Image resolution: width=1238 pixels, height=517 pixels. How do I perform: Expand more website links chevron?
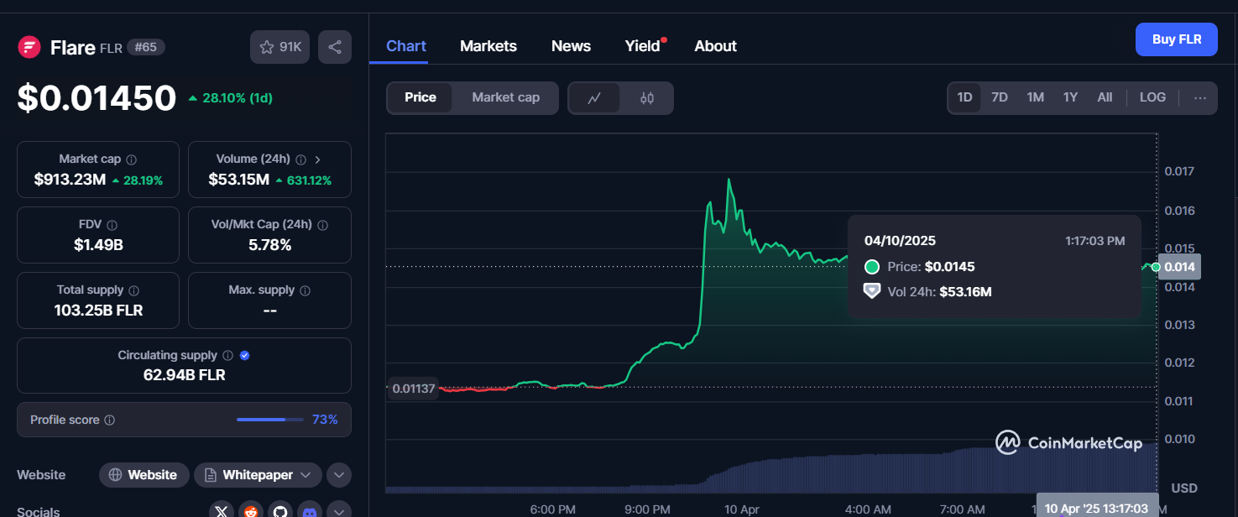tap(339, 475)
